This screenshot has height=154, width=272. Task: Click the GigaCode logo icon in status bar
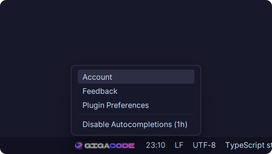79,145
